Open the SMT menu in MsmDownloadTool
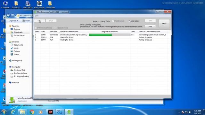 pos(37,16)
